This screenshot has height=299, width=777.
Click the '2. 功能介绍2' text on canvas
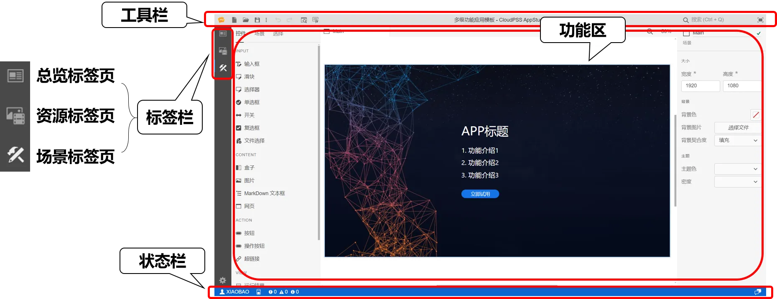click(x=480, y=163)
